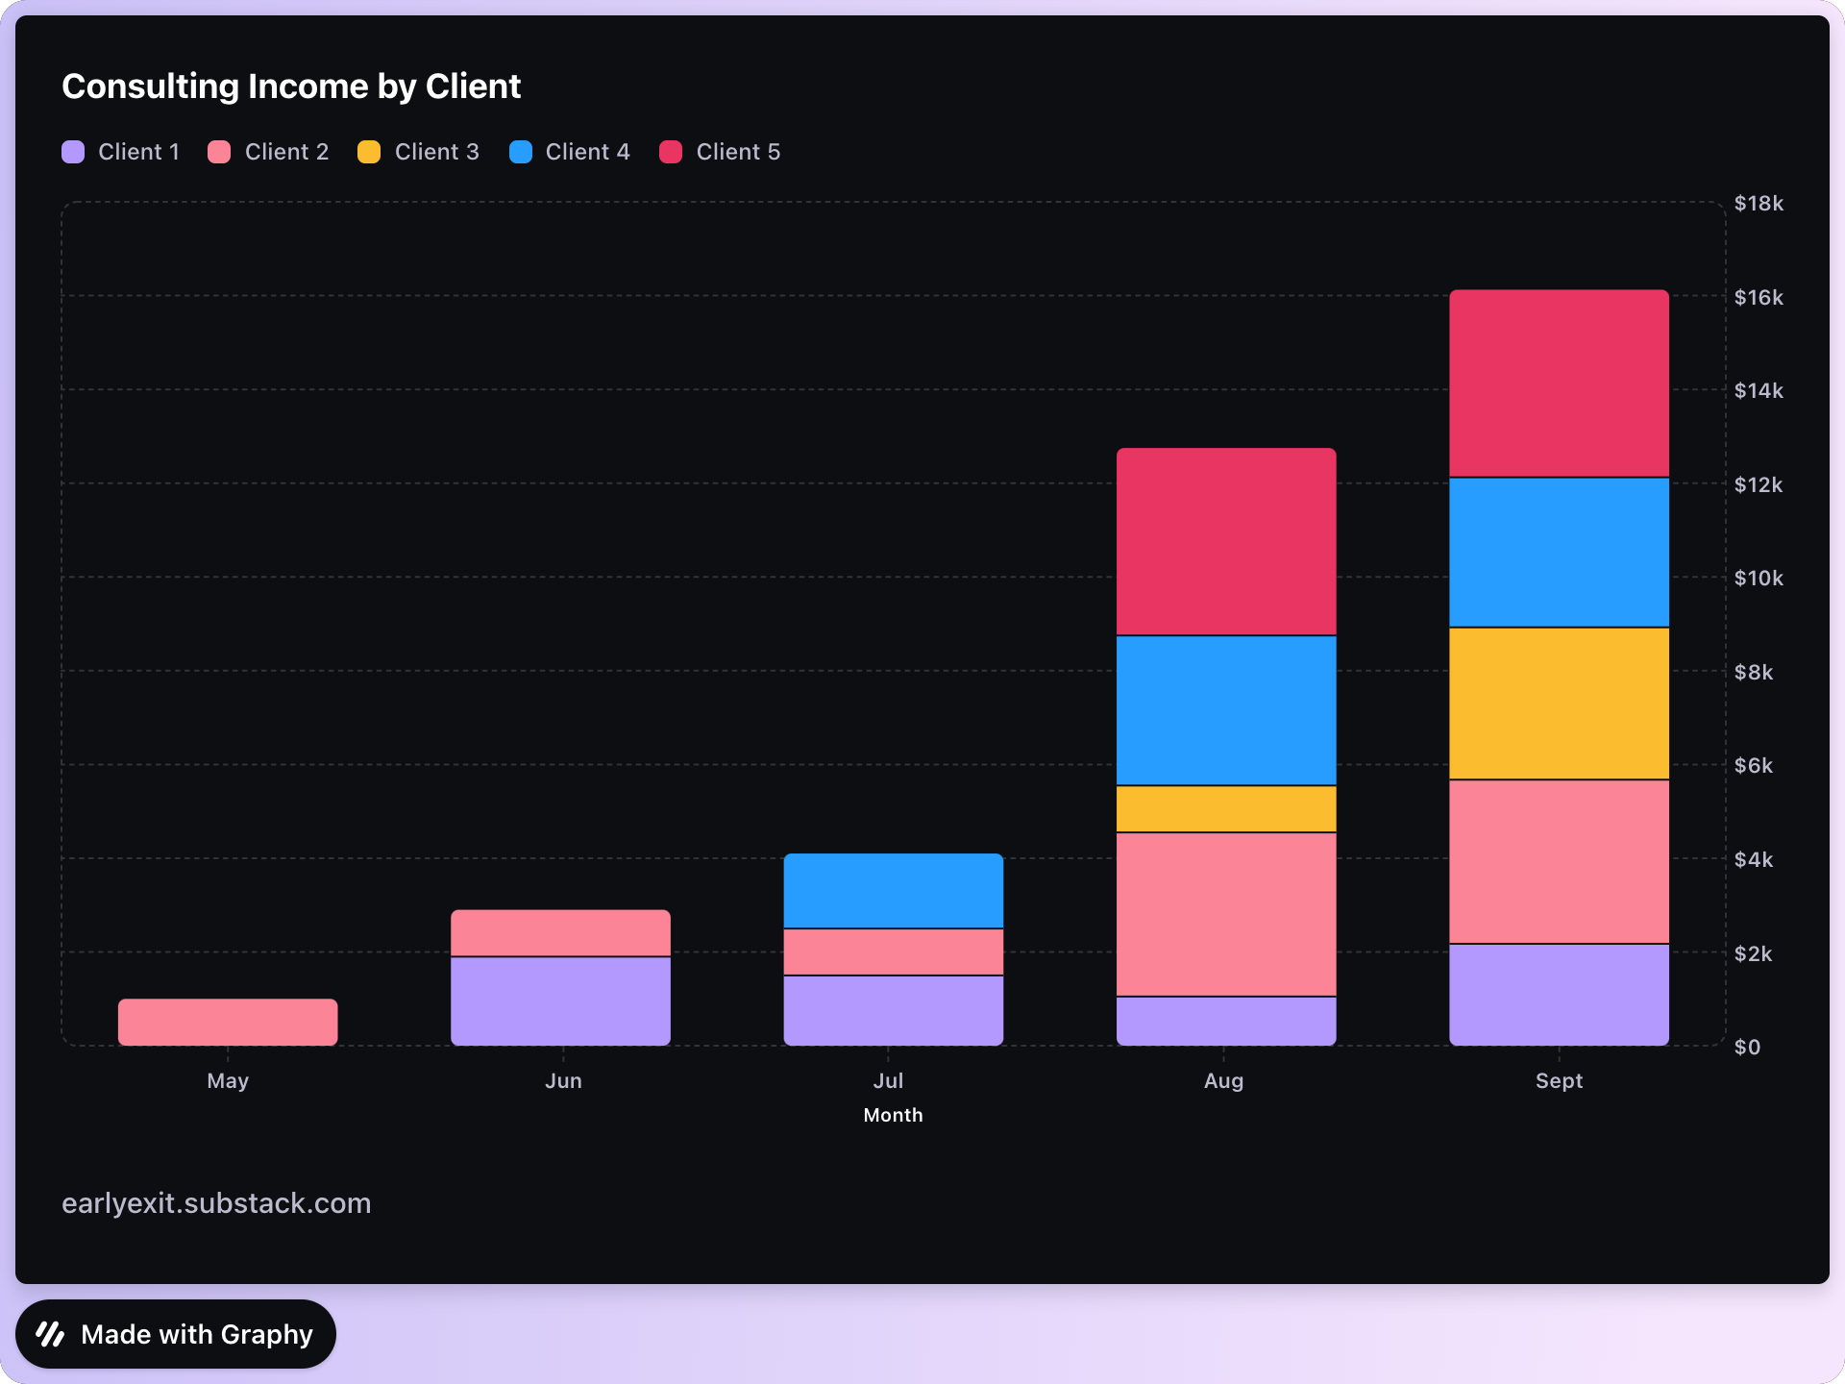Click the Sept x-axis label
This screenshot has width=1845, height=1384.
1559,1080
